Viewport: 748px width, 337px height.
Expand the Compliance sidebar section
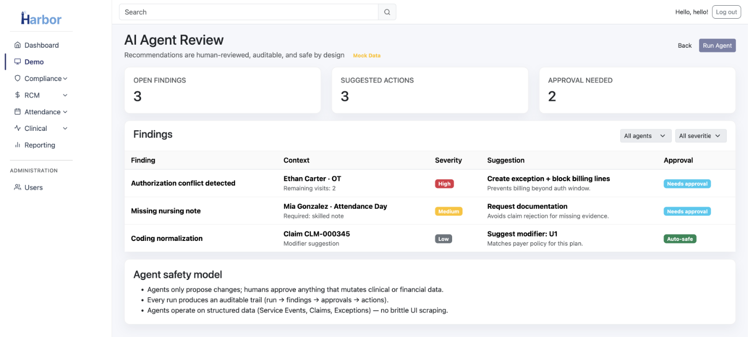[x=65, y=78]
